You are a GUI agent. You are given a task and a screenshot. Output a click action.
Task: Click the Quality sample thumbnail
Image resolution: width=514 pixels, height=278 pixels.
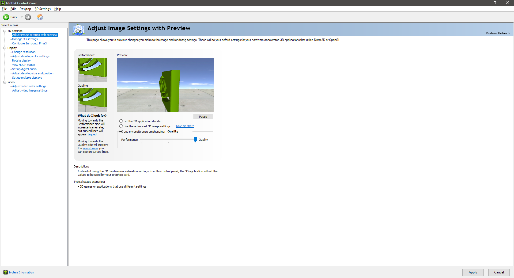pyautogui.click(x=93, y=100)
